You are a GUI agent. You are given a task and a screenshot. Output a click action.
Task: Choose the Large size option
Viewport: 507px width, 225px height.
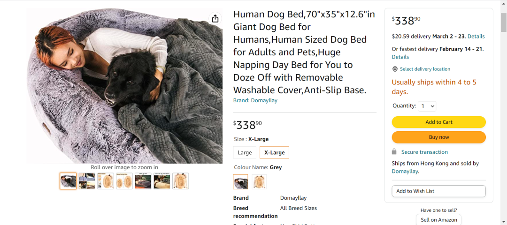pos(245,152)
